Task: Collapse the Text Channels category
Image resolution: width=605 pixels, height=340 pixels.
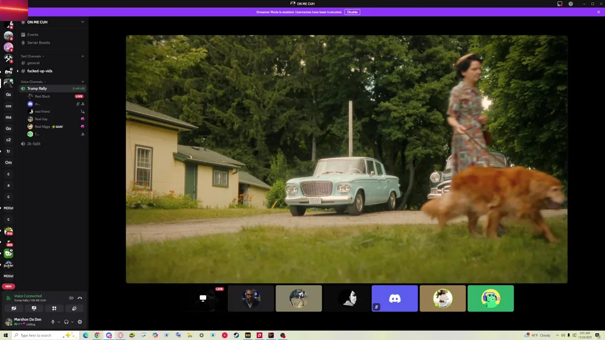Action: (x=32, y=56)
